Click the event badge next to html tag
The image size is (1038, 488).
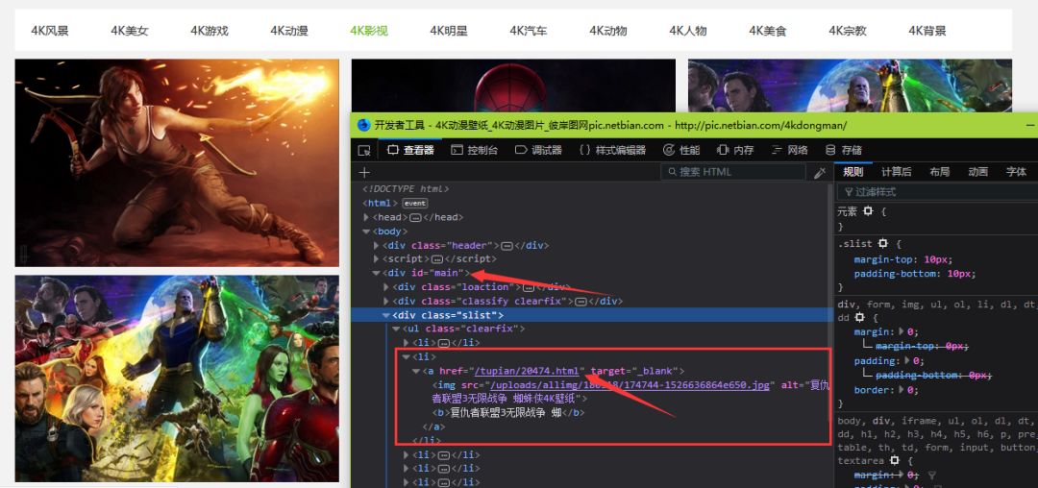[x=414, y=203]
